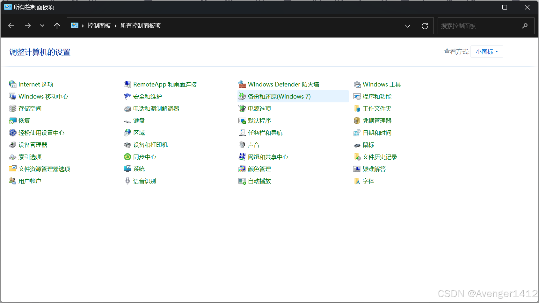Click the Windows Defender 防火墙 brick wall icon
The width and height of the screenshot is (539, 303).
(242, 84)
